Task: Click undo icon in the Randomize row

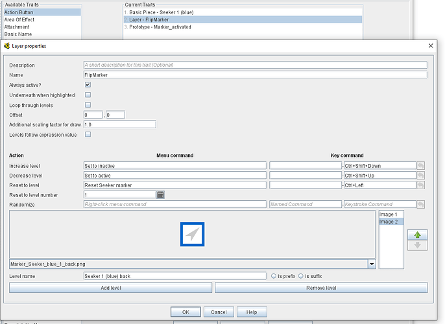Action: (421, 205)
